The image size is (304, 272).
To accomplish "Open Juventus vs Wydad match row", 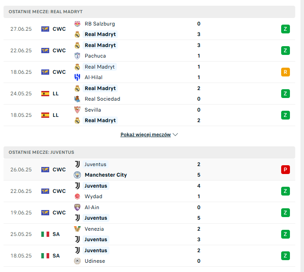I will [x=149, y=191].
